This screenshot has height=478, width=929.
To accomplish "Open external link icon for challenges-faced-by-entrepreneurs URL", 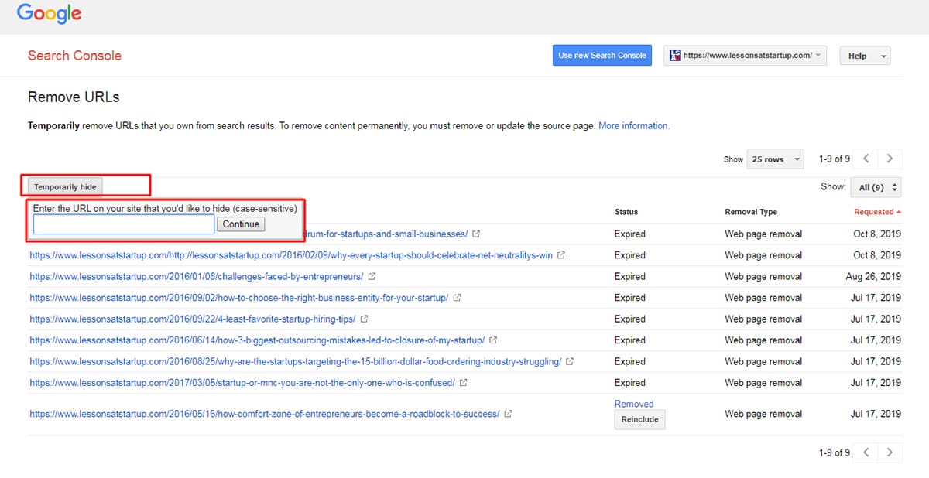I will coord(372,276).
